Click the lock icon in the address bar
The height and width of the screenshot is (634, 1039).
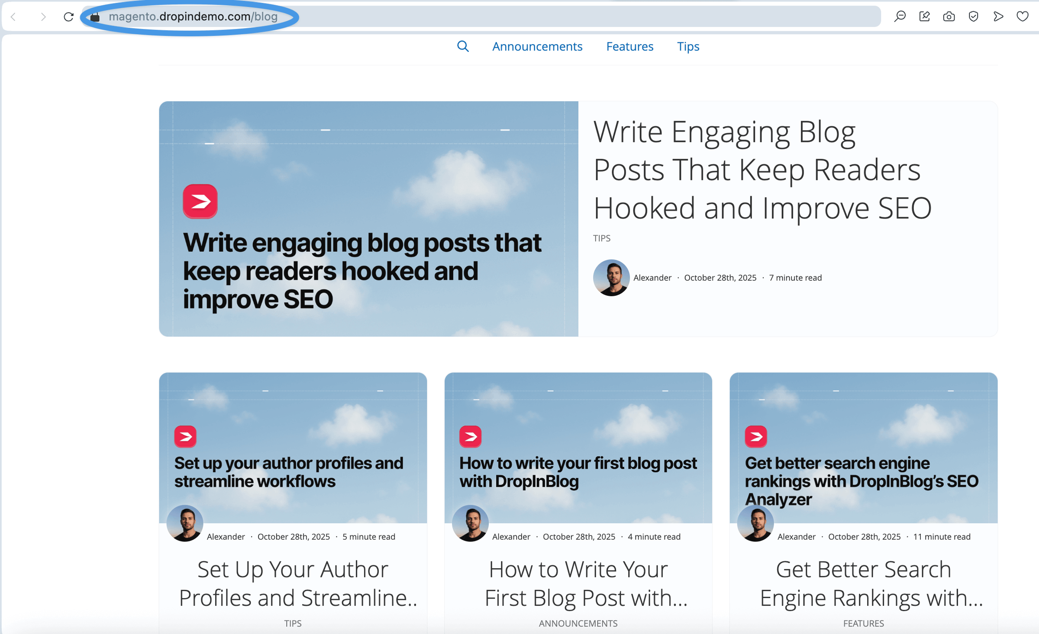tap(95, 17)
